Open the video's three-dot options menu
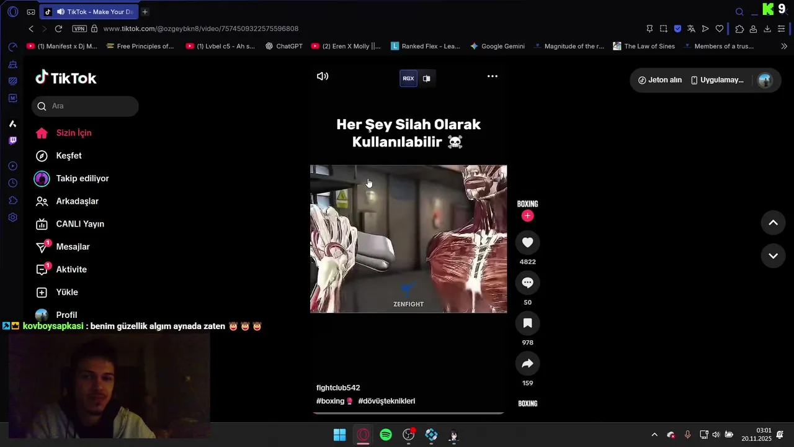 (492, 76)
